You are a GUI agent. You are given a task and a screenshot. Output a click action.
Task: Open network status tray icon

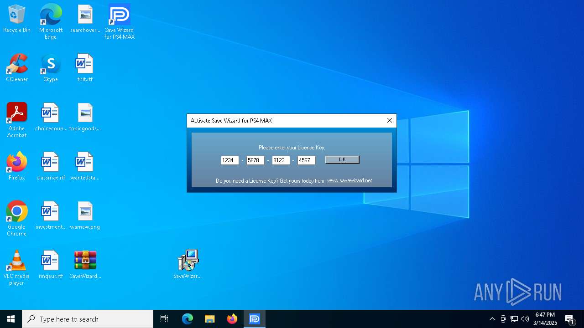[x=514, y=319]
